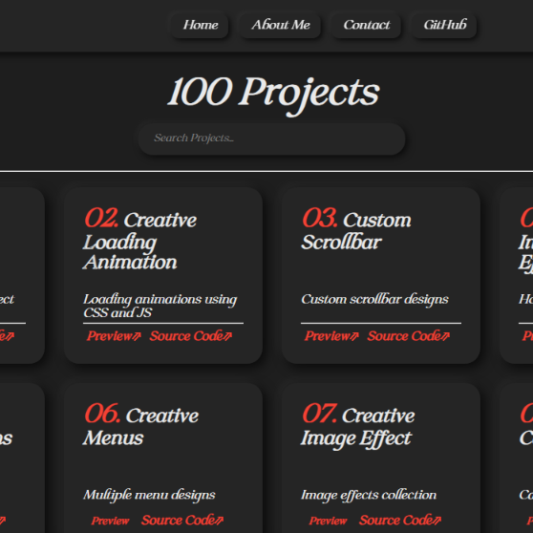This screenshot has height=533, width=533.
Task: Click the 'Image effects collection' description
Action: [369, 495]
